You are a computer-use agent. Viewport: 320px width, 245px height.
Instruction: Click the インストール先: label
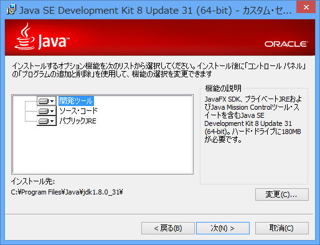(33, 181)
